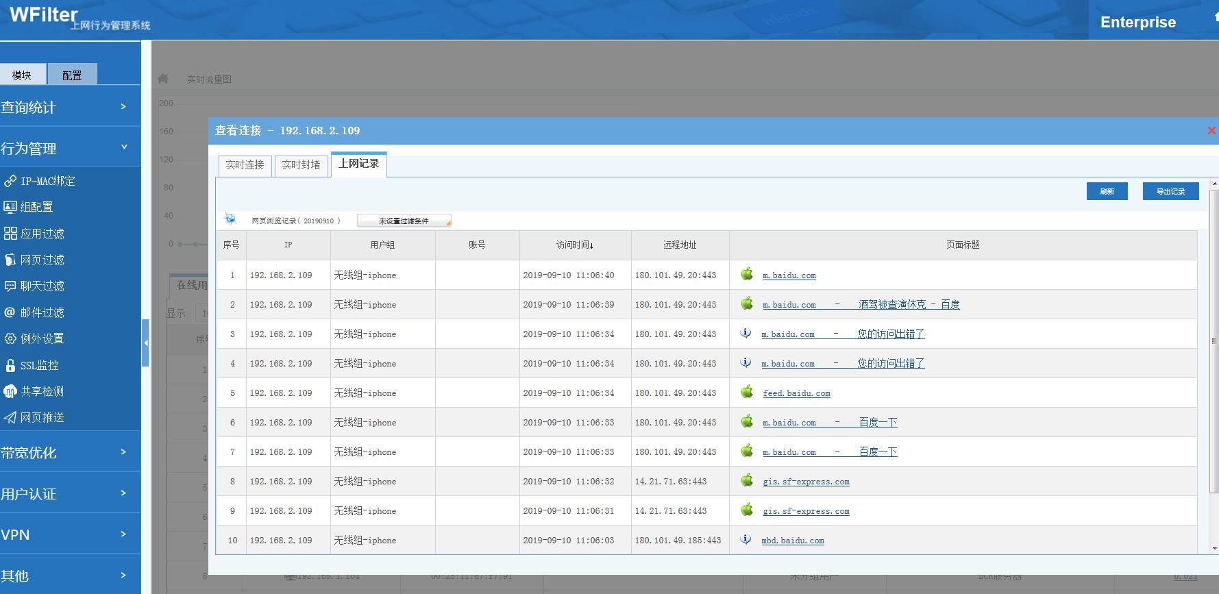Open 共享检测 sidebar item
This screenshot has height=594, width=1219.
[34, 391]
